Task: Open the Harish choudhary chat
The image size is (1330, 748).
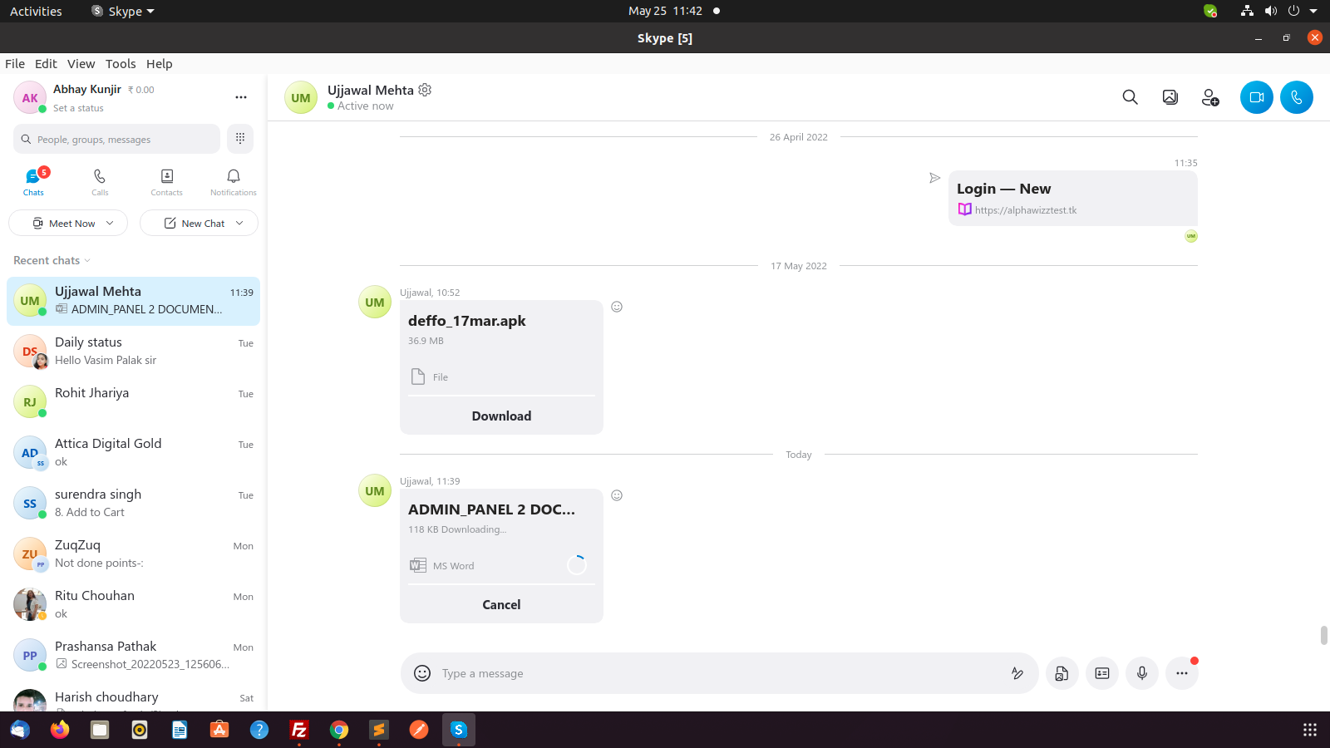Action: [133, 698]
